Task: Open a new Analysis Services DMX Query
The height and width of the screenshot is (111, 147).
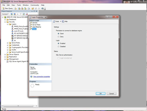Action: 22,9
